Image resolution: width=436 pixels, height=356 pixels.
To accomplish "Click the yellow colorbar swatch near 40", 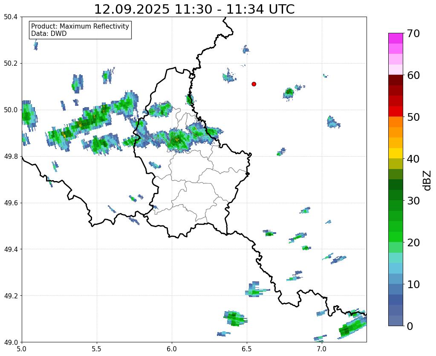I will click(x=396, y=153).
